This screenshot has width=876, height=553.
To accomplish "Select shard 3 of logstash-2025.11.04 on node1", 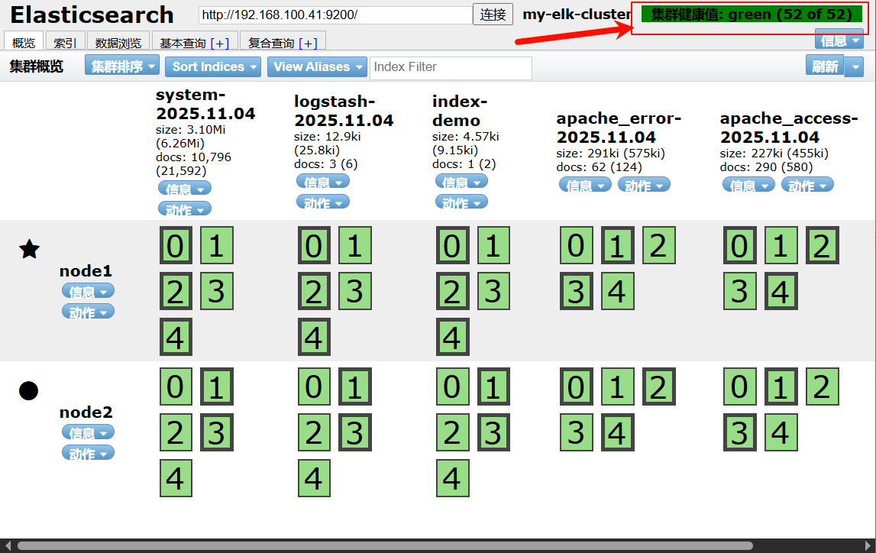I will click(355, 291).
